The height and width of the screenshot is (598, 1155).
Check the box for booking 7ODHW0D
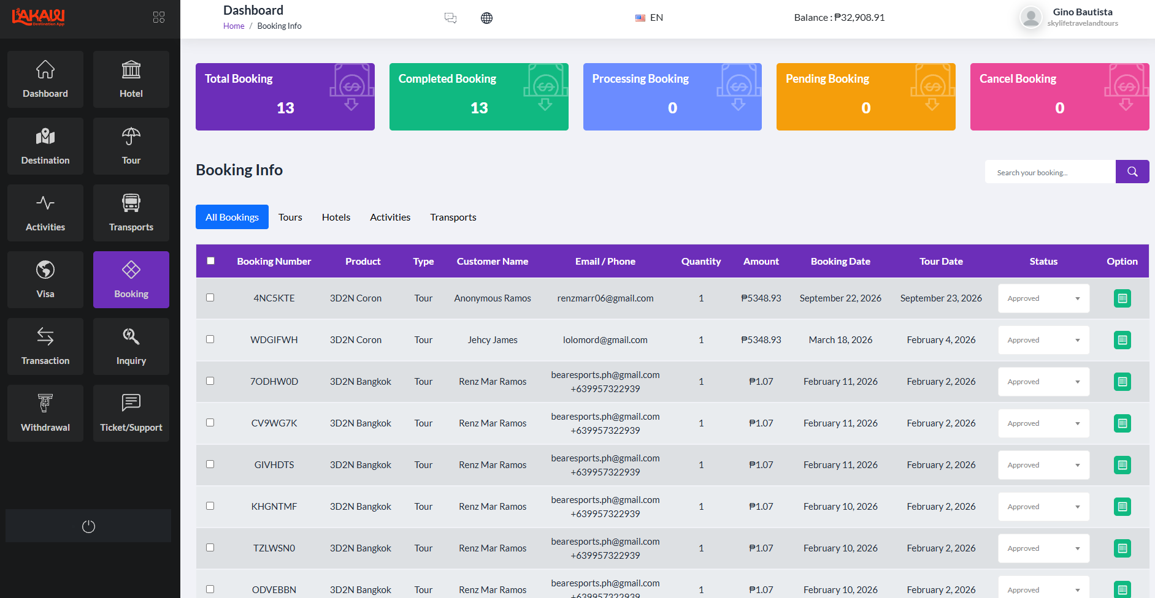210,381
